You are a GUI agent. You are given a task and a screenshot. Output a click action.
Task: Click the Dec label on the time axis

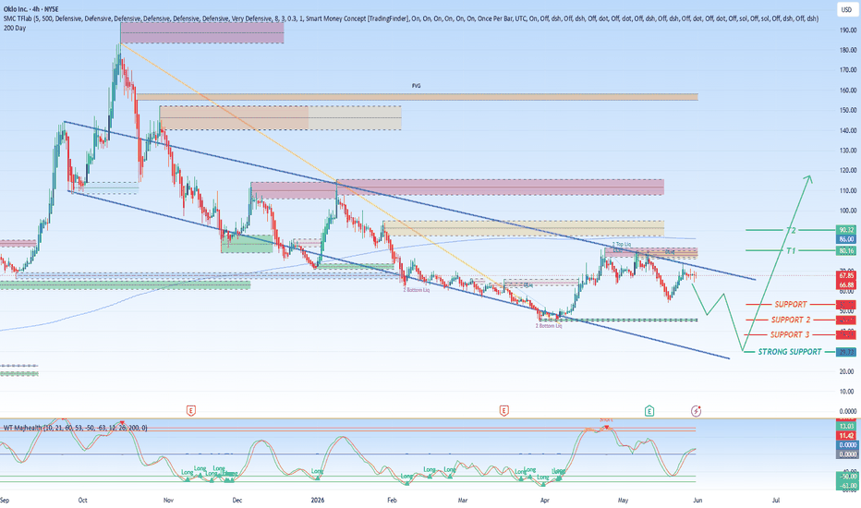tap(237, 501)
